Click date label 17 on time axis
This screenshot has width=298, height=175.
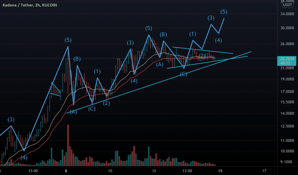click(264, 171)
